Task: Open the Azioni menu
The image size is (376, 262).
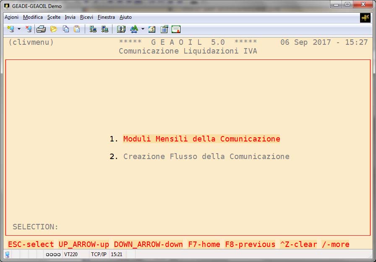Action: (x=11, y=17)
